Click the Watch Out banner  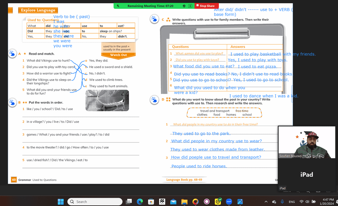[x=118, y=55]
